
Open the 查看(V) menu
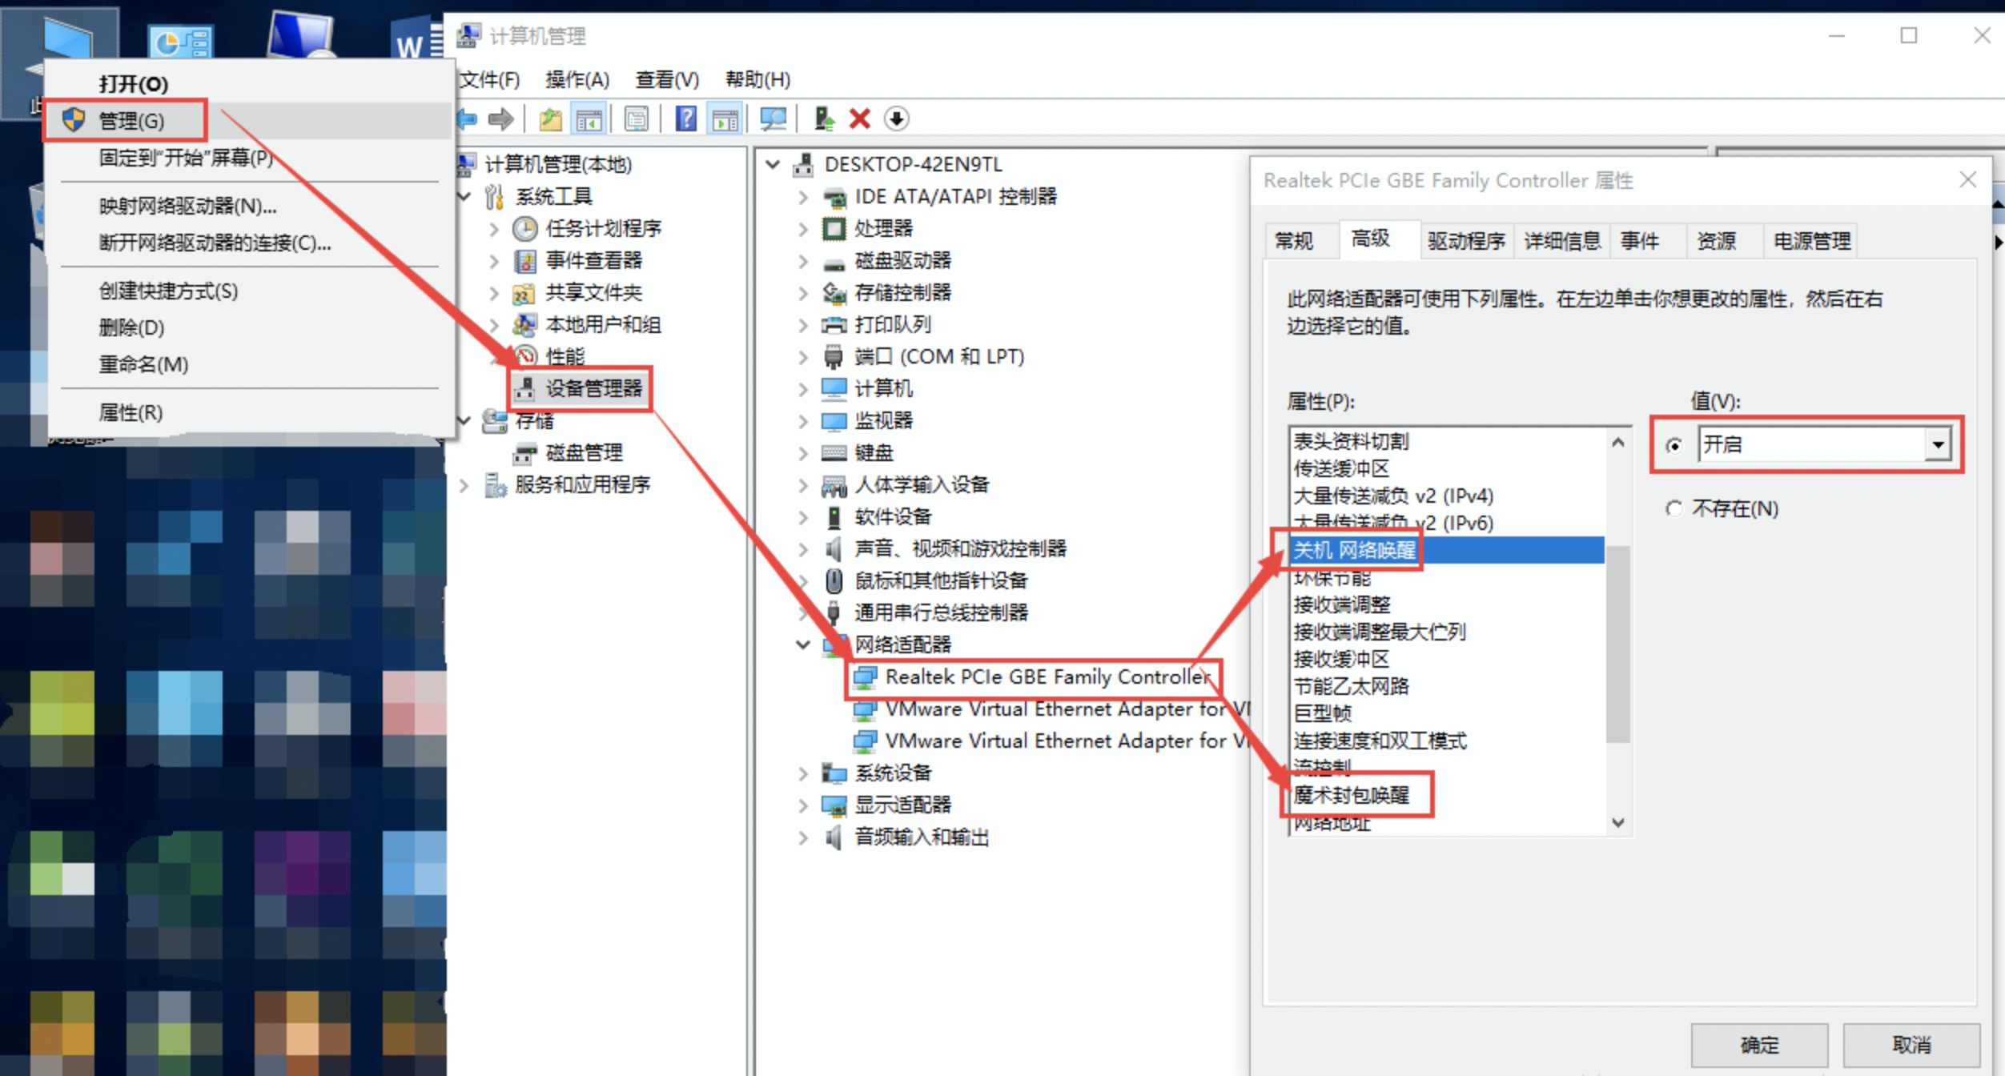click(x=667, y=80)
